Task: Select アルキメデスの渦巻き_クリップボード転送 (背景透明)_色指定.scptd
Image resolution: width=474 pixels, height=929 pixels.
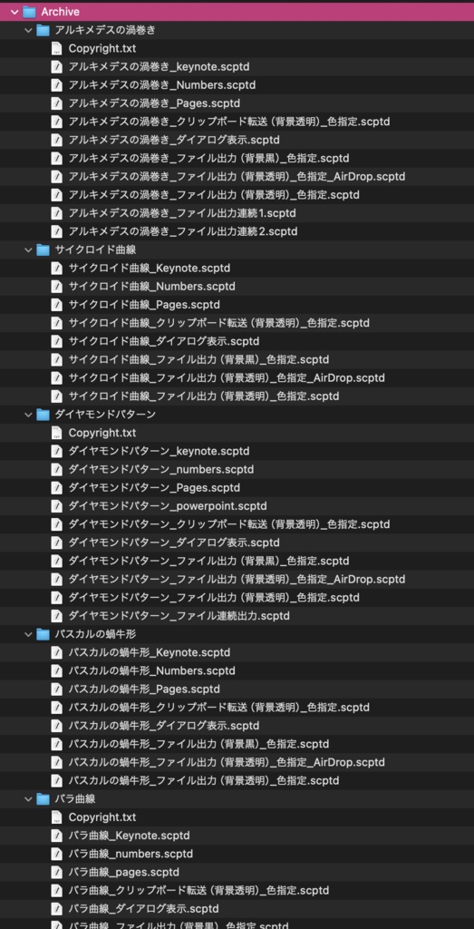Action: pos(229,122)
